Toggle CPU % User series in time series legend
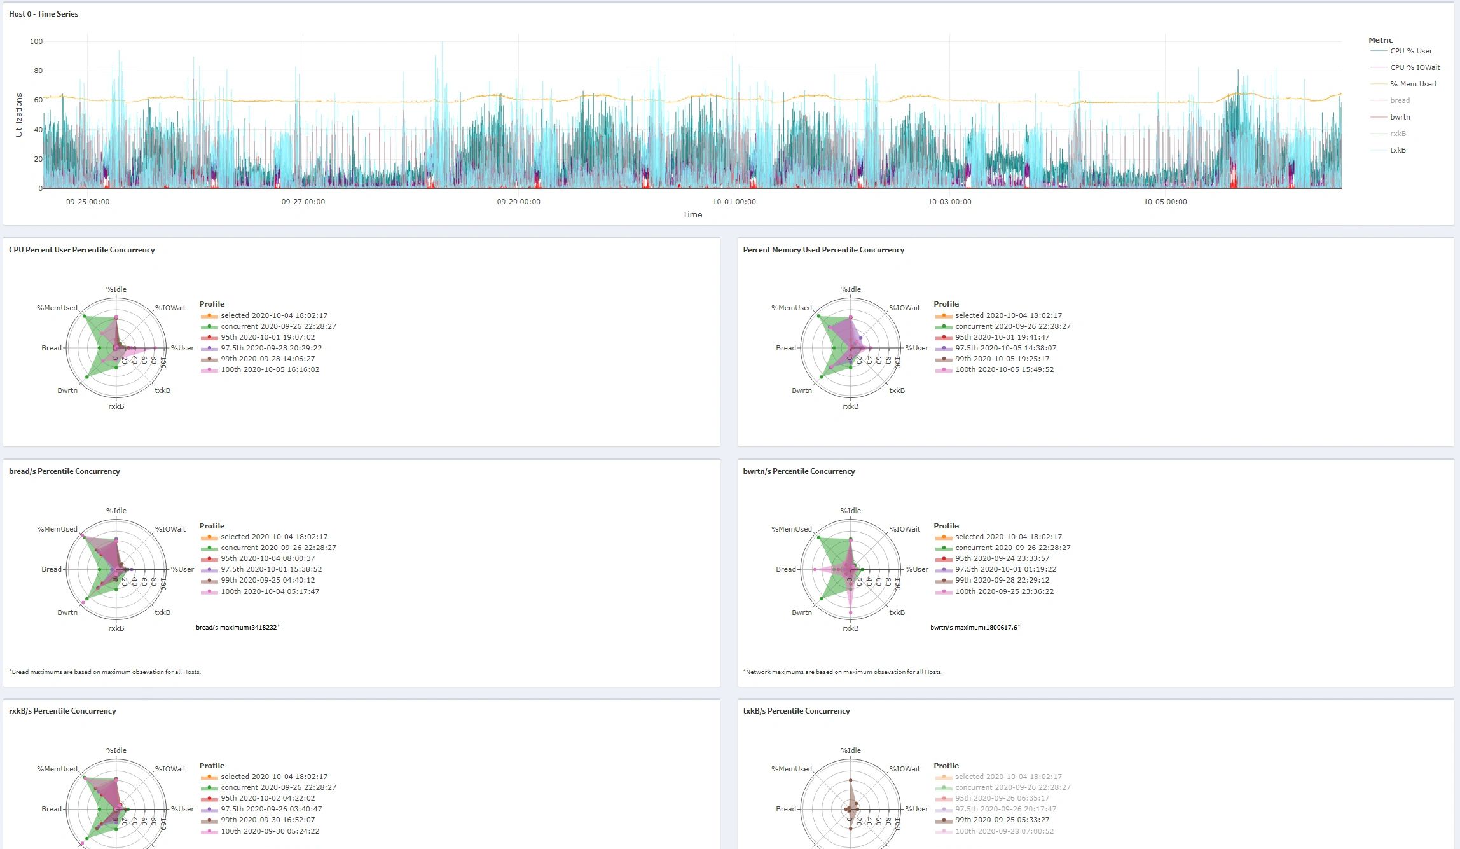The width and height of the screenshot is (1460, 849). pyautogui.click(x=1401, y=51)
